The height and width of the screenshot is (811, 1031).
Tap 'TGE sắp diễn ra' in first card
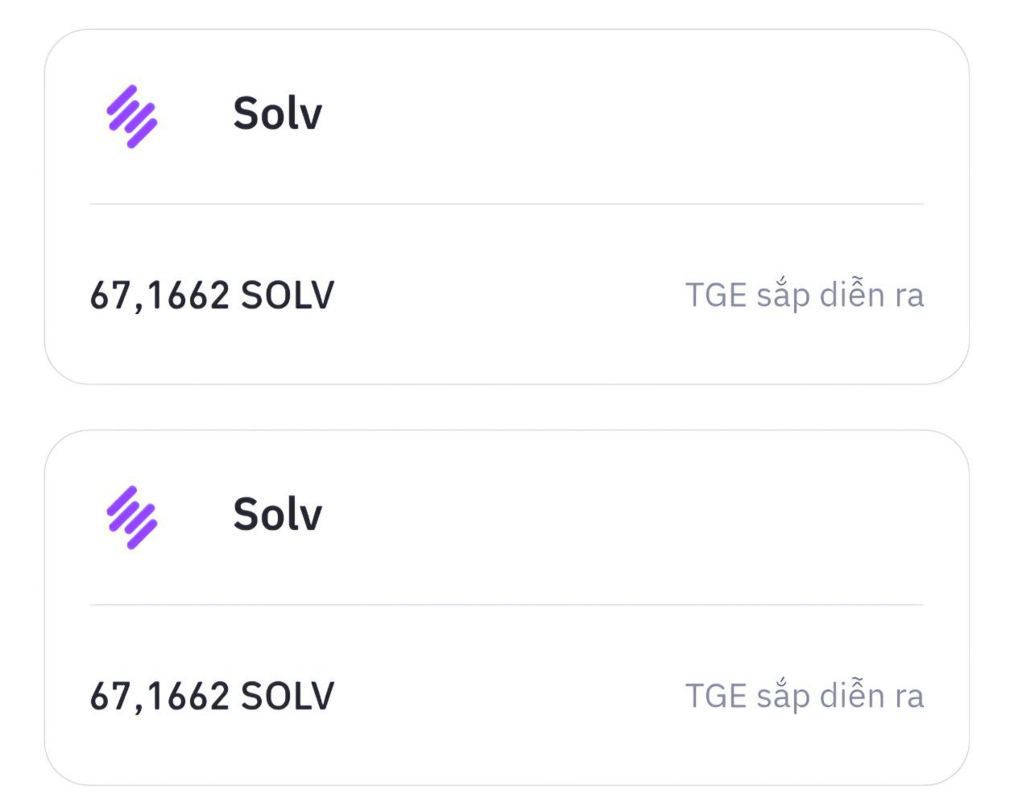click(x=805, y=296)
